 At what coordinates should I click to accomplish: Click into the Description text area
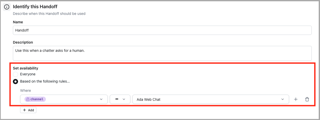[162, 53]
